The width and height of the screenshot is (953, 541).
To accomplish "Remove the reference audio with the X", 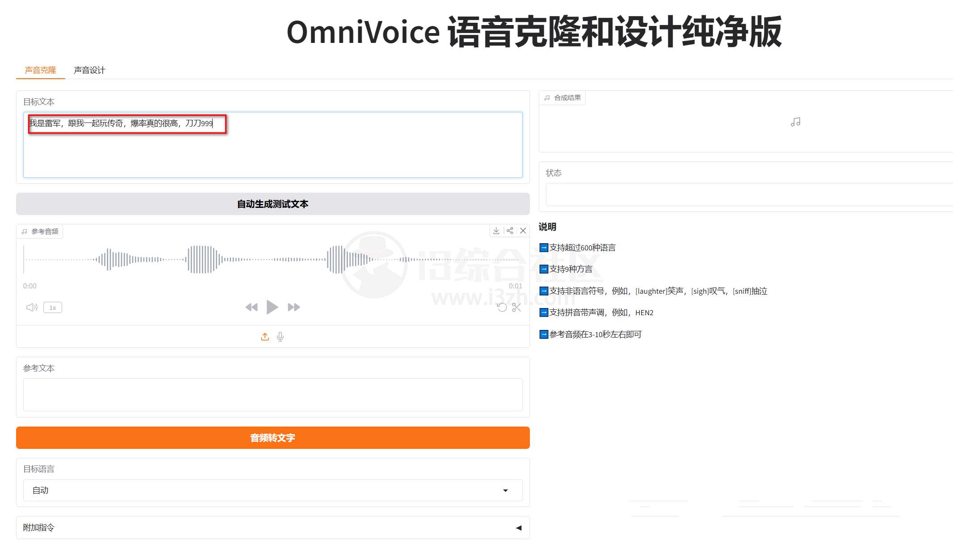I will [x=523, y=231].
